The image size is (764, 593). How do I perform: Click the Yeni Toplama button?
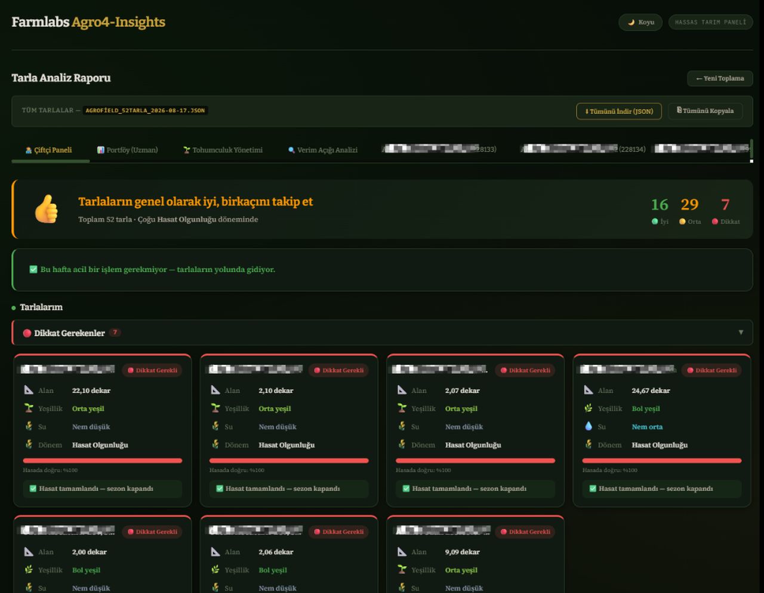coord(720,78)
